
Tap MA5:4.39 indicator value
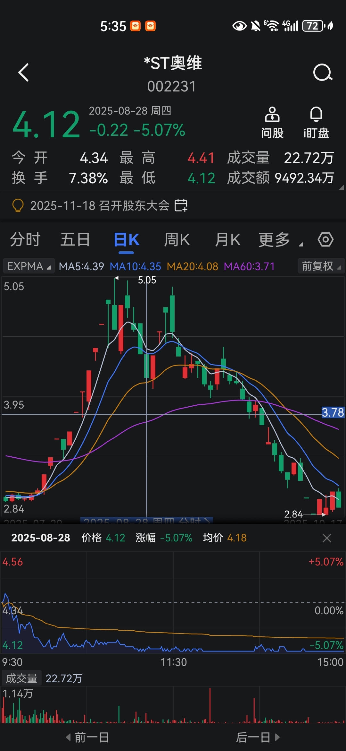[x=81, y=266]
